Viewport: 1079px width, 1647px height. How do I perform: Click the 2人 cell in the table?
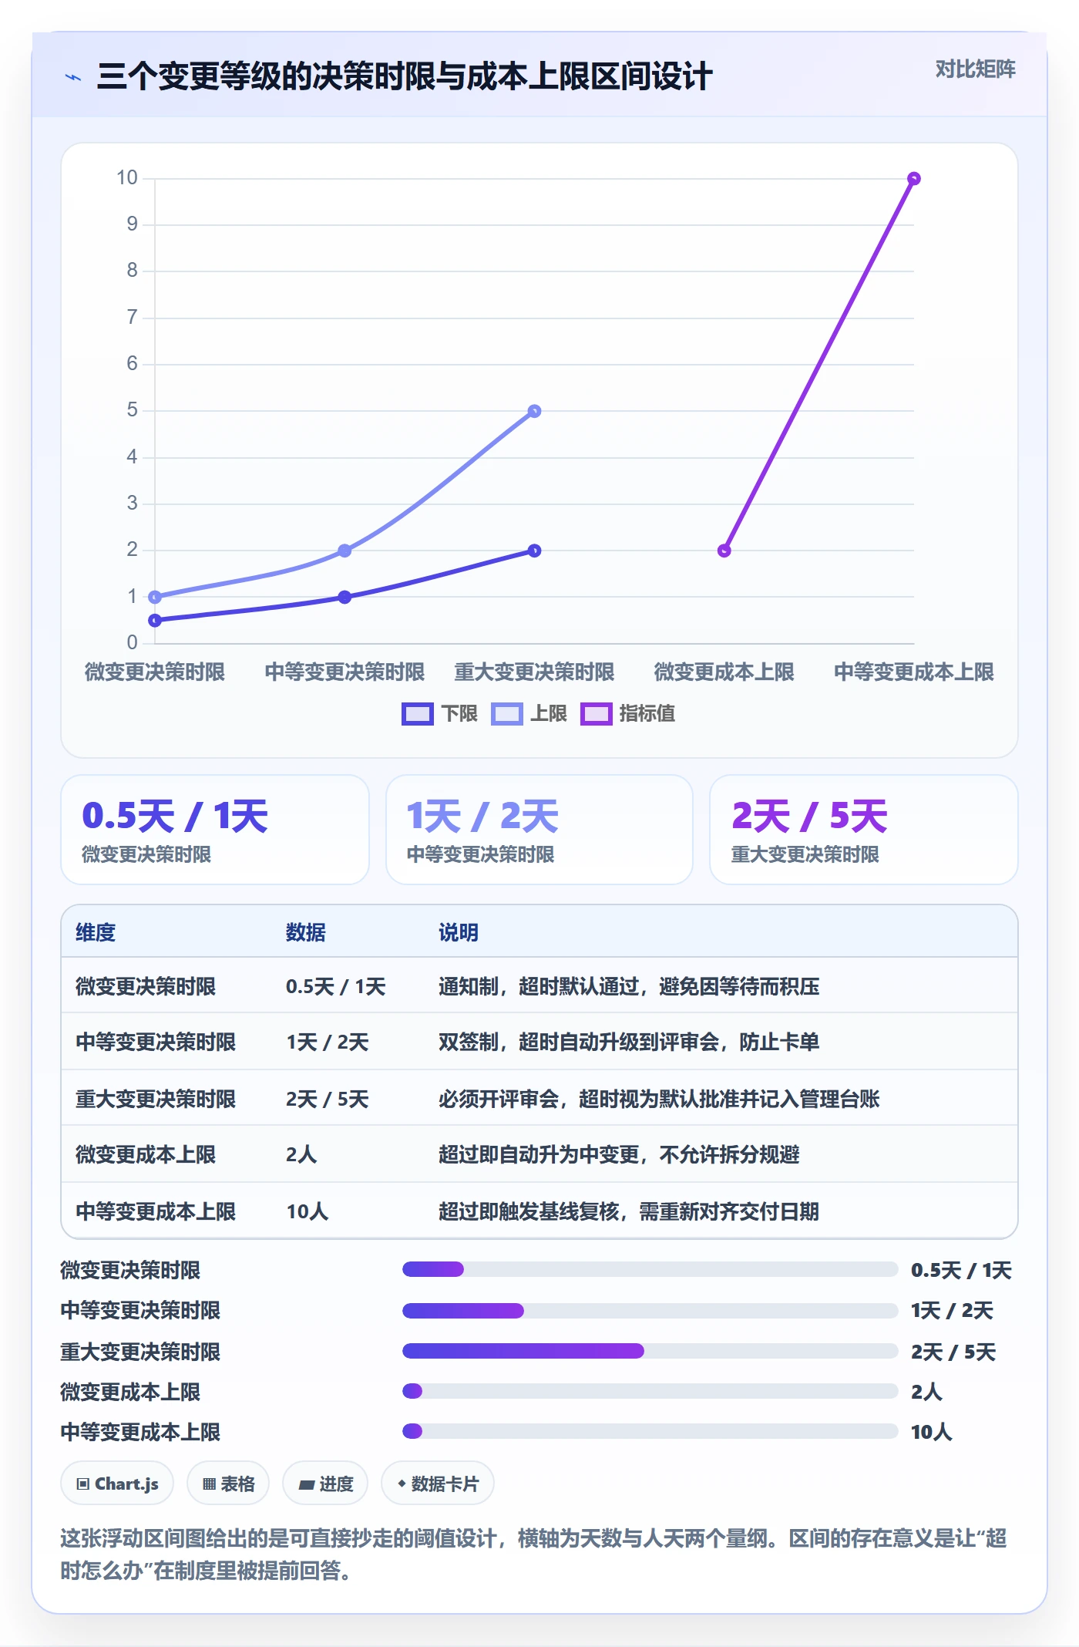[x=301, y=1154]
